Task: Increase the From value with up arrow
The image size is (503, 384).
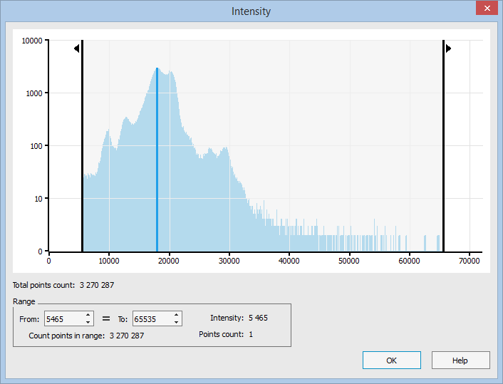Action: 88,315
